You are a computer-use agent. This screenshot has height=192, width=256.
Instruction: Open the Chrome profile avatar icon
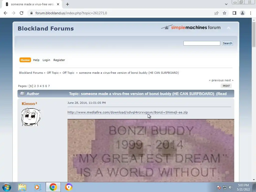pos(242,13)
